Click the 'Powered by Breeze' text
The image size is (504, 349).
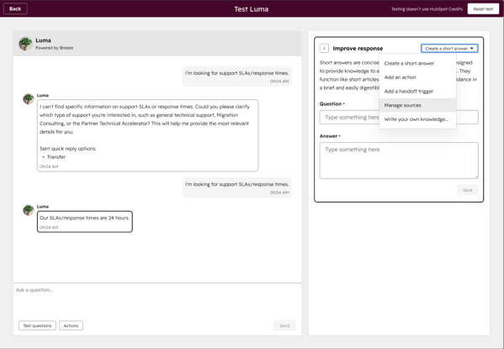coord(55,48)
